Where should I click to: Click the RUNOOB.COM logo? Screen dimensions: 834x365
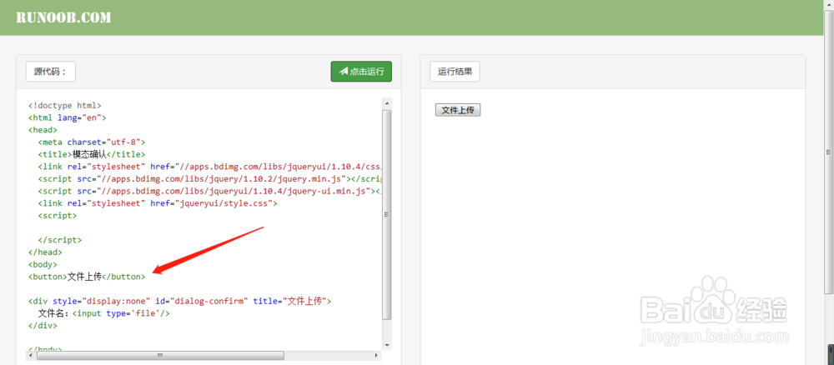click(x=63, y=17)
